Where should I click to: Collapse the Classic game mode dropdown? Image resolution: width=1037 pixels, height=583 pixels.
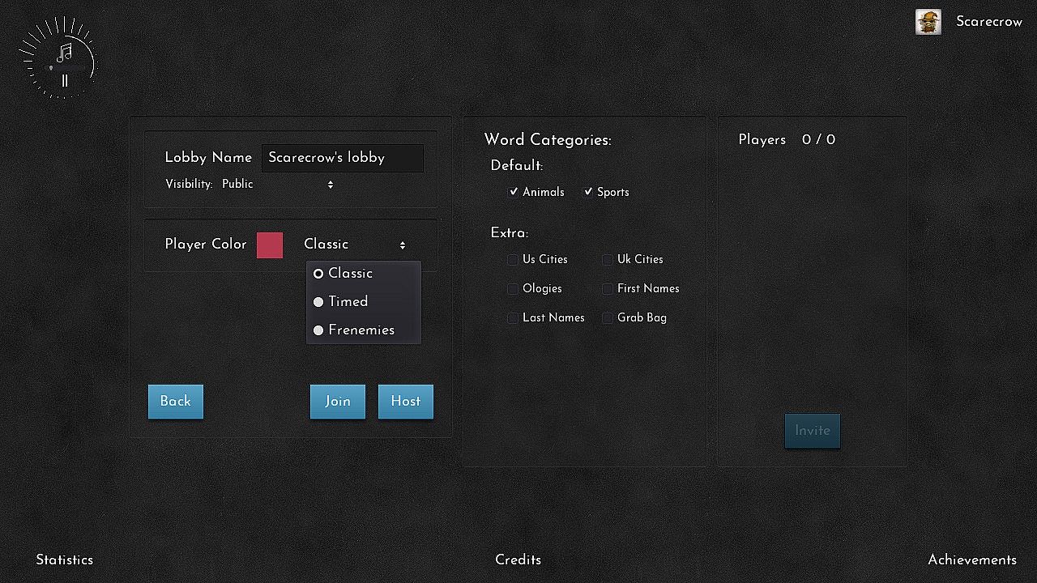(x=355, y=245)
